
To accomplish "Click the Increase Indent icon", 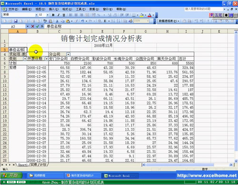I will pyautogui.click(x=127, y=15).
